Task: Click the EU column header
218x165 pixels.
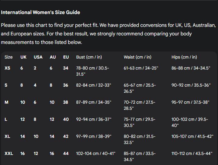Action: coord(66,57)
